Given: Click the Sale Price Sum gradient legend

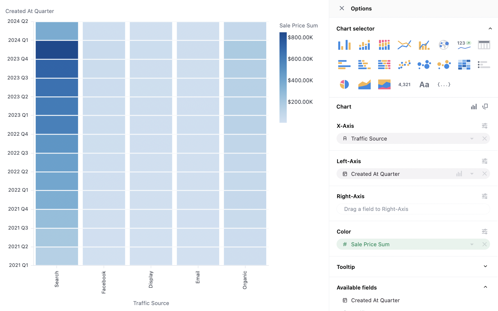Looking at the screenshot, I should 283,77.
